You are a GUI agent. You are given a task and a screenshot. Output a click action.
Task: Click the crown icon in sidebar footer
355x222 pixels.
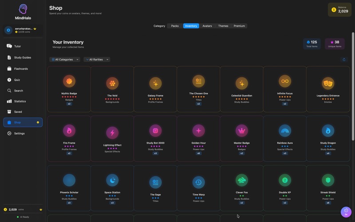(x=41, y=210)
